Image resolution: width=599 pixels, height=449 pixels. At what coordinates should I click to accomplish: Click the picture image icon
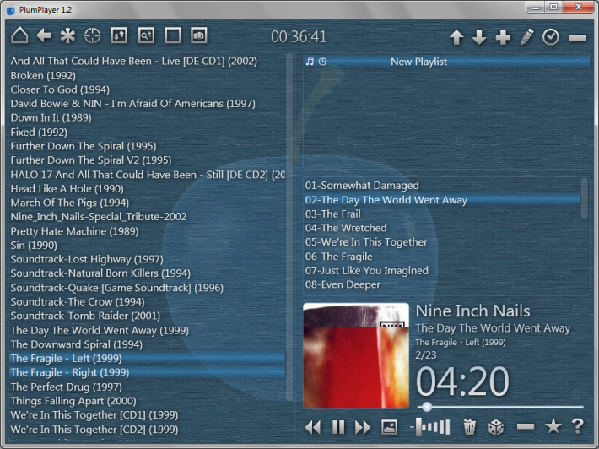pos(389,427)
